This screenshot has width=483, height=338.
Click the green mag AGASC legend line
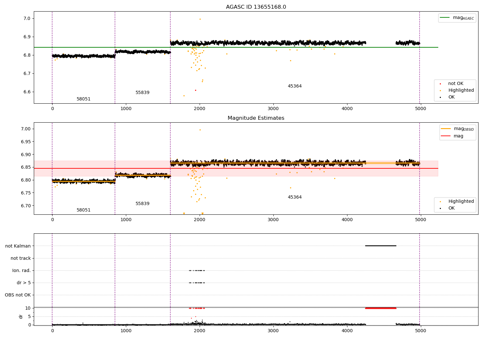[445, 17]
